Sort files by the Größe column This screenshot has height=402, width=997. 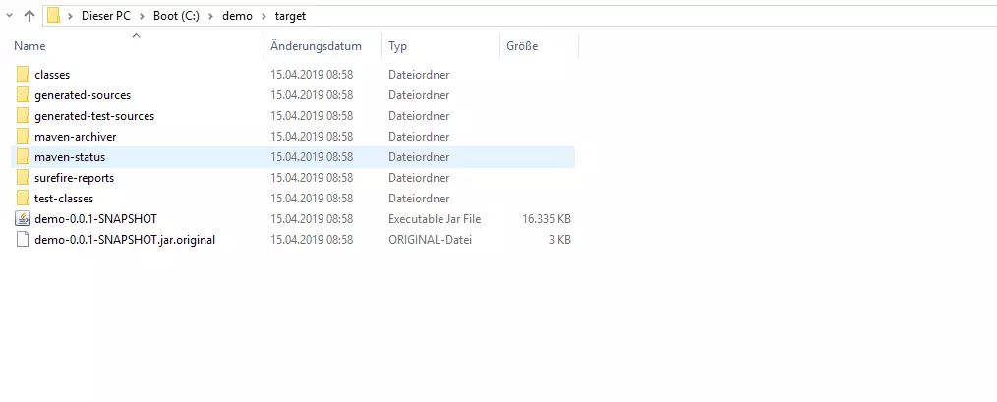click(522, 46)
